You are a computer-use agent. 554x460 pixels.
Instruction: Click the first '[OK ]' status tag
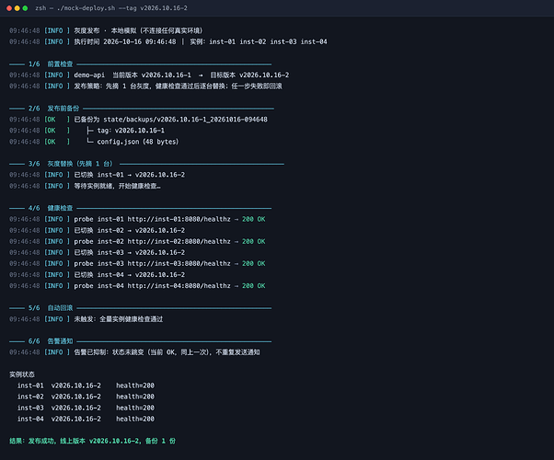click(57, 120)
